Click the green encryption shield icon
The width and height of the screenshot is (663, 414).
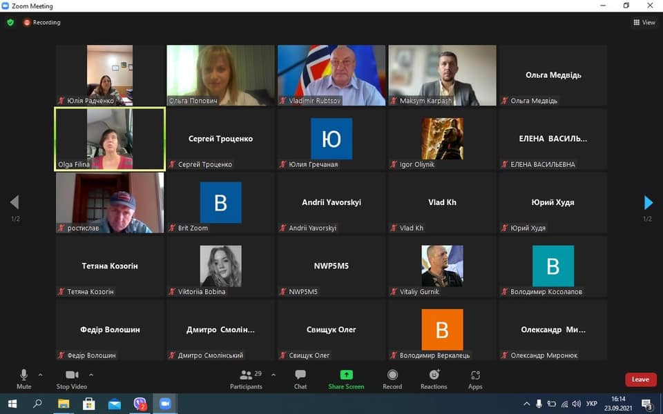pyautogui.click(x=10, y=22)
